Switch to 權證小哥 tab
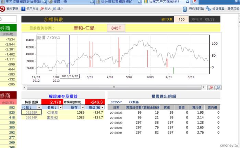Image resolution: width=240 pixels, height=148 pixels. click(x=70, y=2)
